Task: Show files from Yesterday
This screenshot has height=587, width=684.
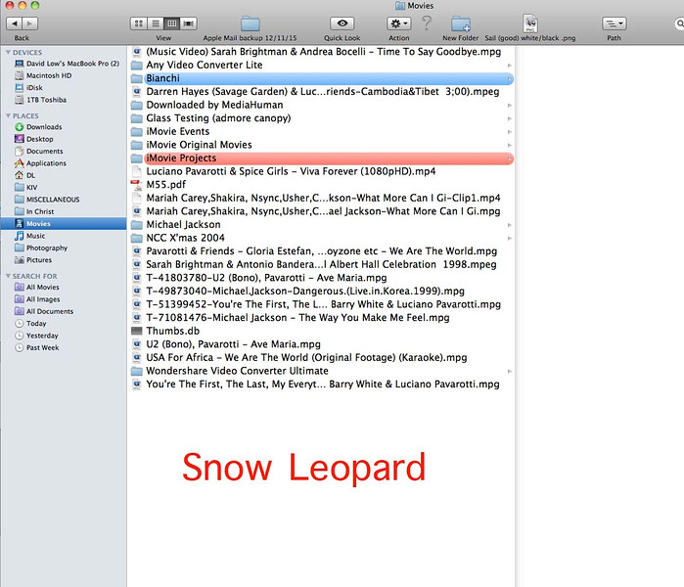Action: pyautogui.click(x=36, y=336)
